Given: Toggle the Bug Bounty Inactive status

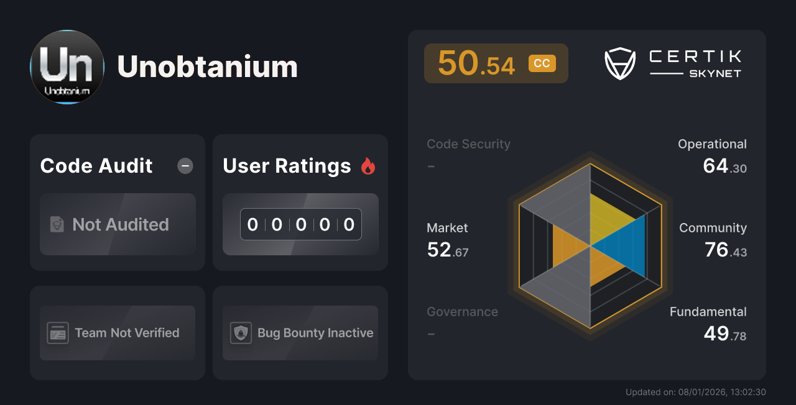Looking at the screenshot, I should (x=300, y=333).
